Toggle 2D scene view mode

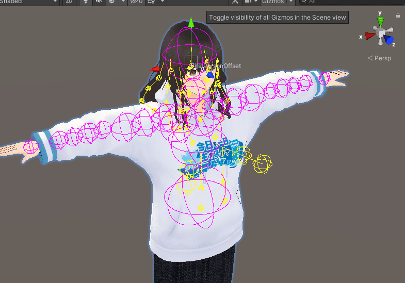pos(69,2)
